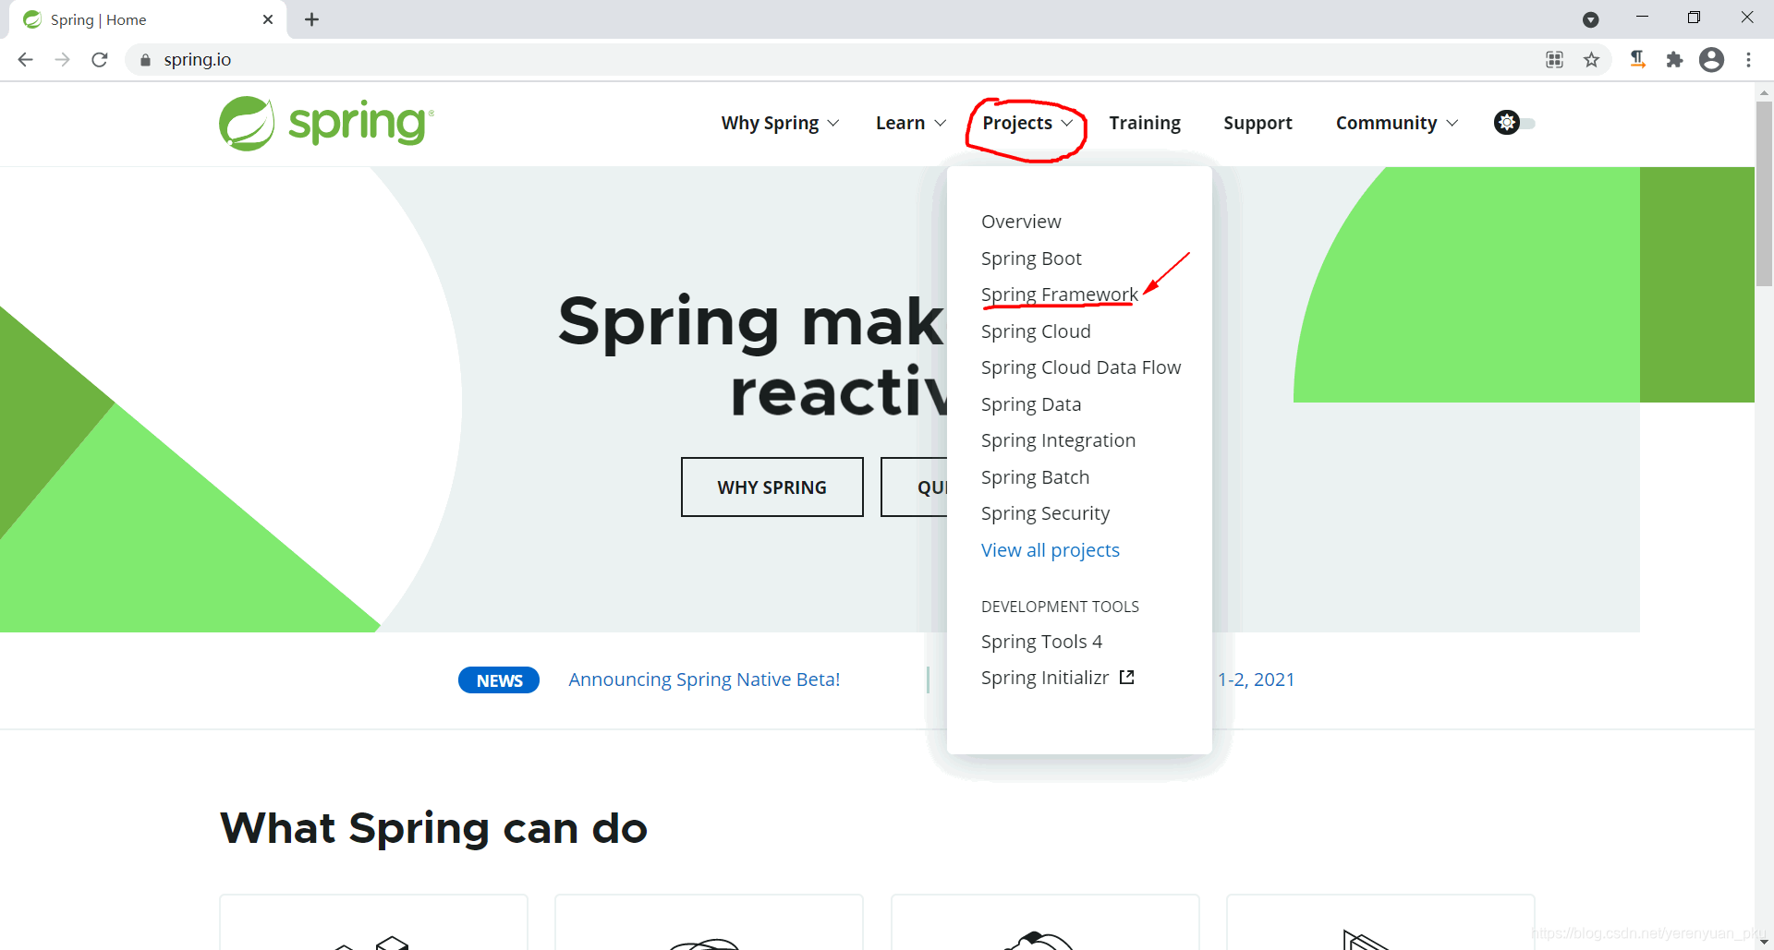Click the external link icon beside Spring Initializr

(1127, 678)
